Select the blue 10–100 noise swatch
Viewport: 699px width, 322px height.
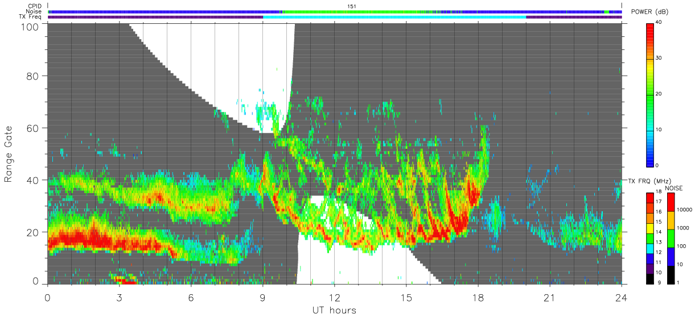671,256
